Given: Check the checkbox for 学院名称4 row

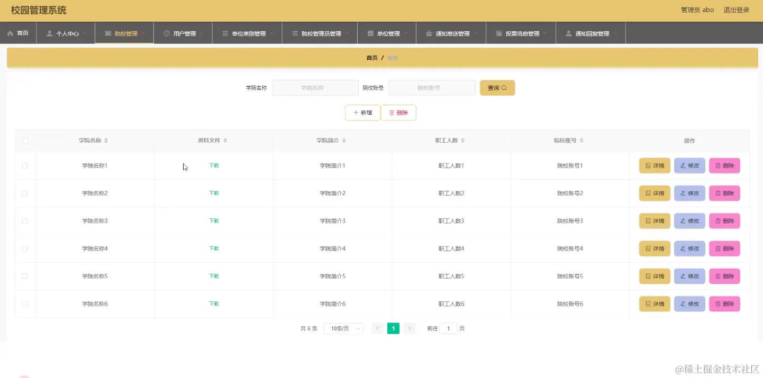Looking at the screenshot, I should click(x=24, y=248).
